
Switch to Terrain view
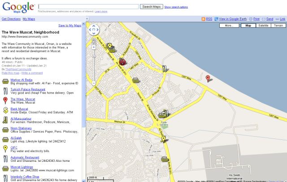278,26
